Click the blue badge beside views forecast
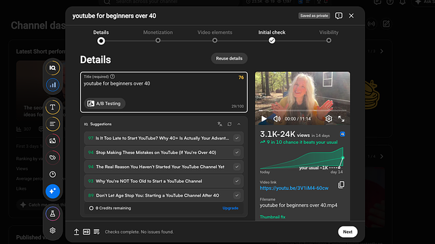This screenshot has width=435, height=244. click(x=343, y=134)
